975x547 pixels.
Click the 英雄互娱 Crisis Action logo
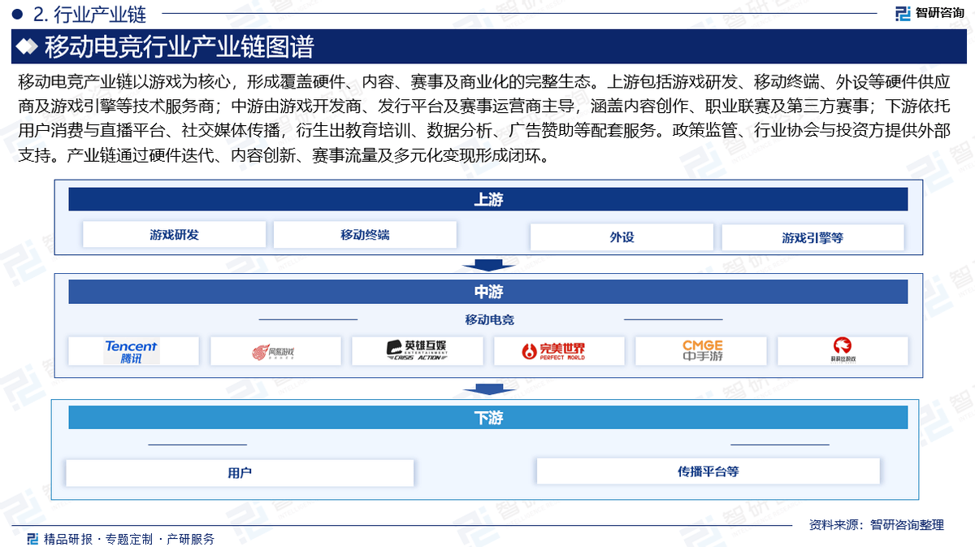click(417, 351)
